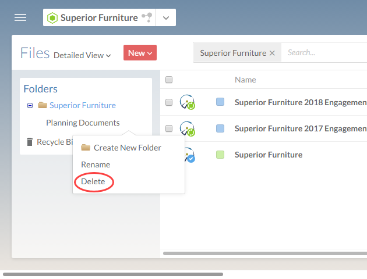Click status icon for 2018 Engagement file

187,102
